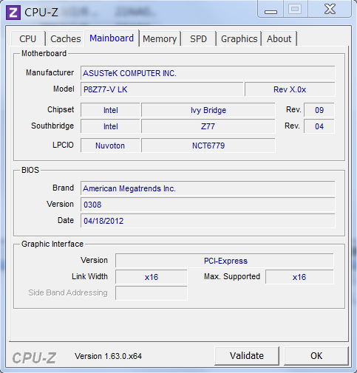This screenshot has height=373, width=357.
Task: Click the Validate button
Action: pos(247,356)
